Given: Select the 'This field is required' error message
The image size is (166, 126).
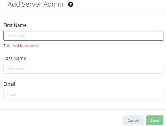Looking at the screenshot, I should coord(21,46).
